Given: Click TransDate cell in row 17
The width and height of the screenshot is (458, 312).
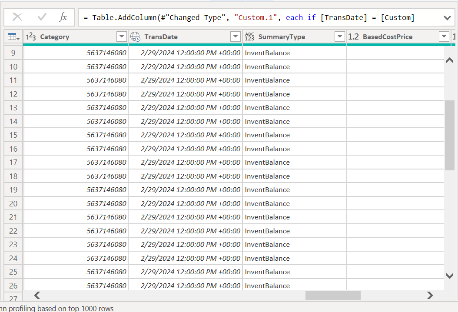Looking at the screenshot, I should (x=186, y=162).
